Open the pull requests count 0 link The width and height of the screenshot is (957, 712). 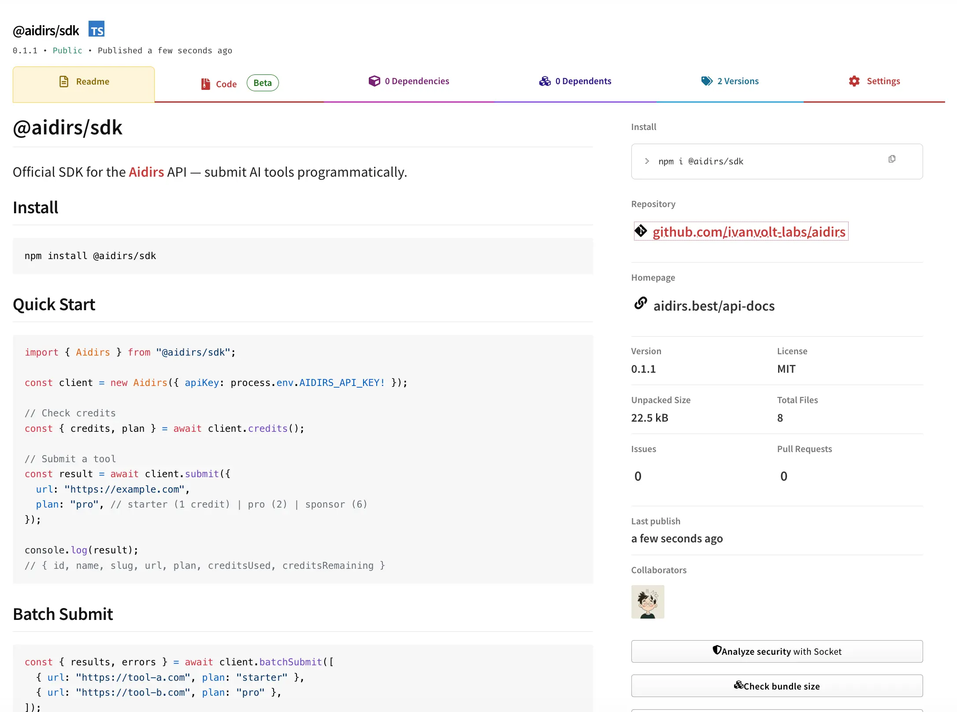tap(784, 476)
